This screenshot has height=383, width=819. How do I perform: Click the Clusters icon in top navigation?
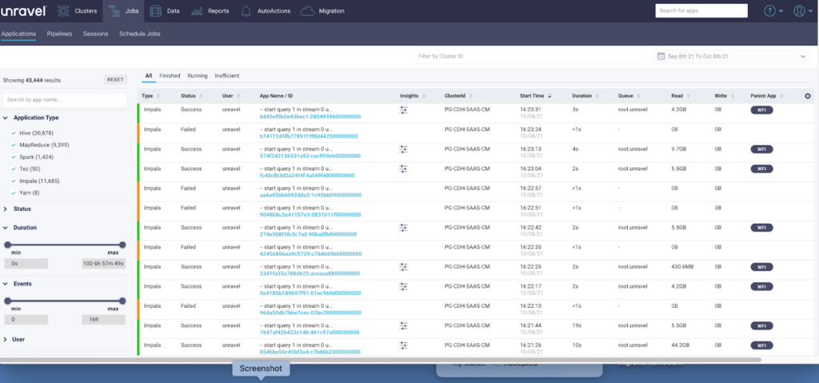pos(63,11)
